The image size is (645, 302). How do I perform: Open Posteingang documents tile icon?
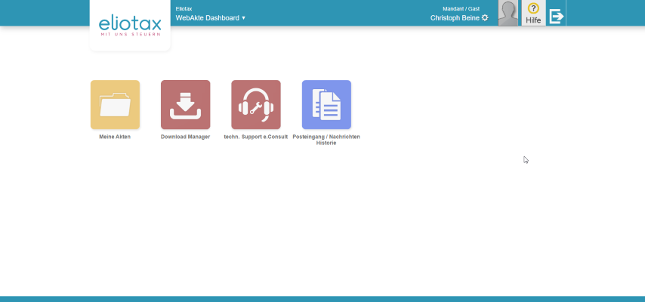click(326, 104)
